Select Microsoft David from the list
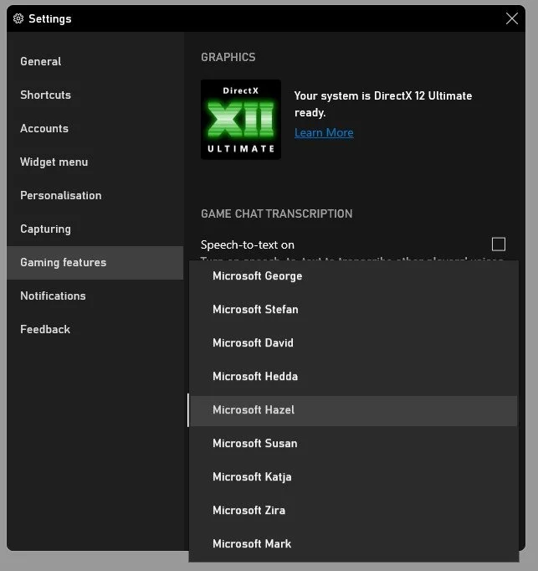This screenshot has height=571, width=538. point(353,343)
